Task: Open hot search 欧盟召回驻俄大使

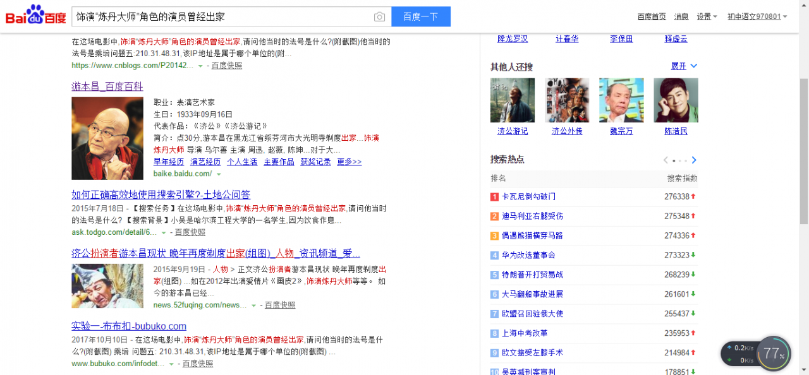Action: 532,314
